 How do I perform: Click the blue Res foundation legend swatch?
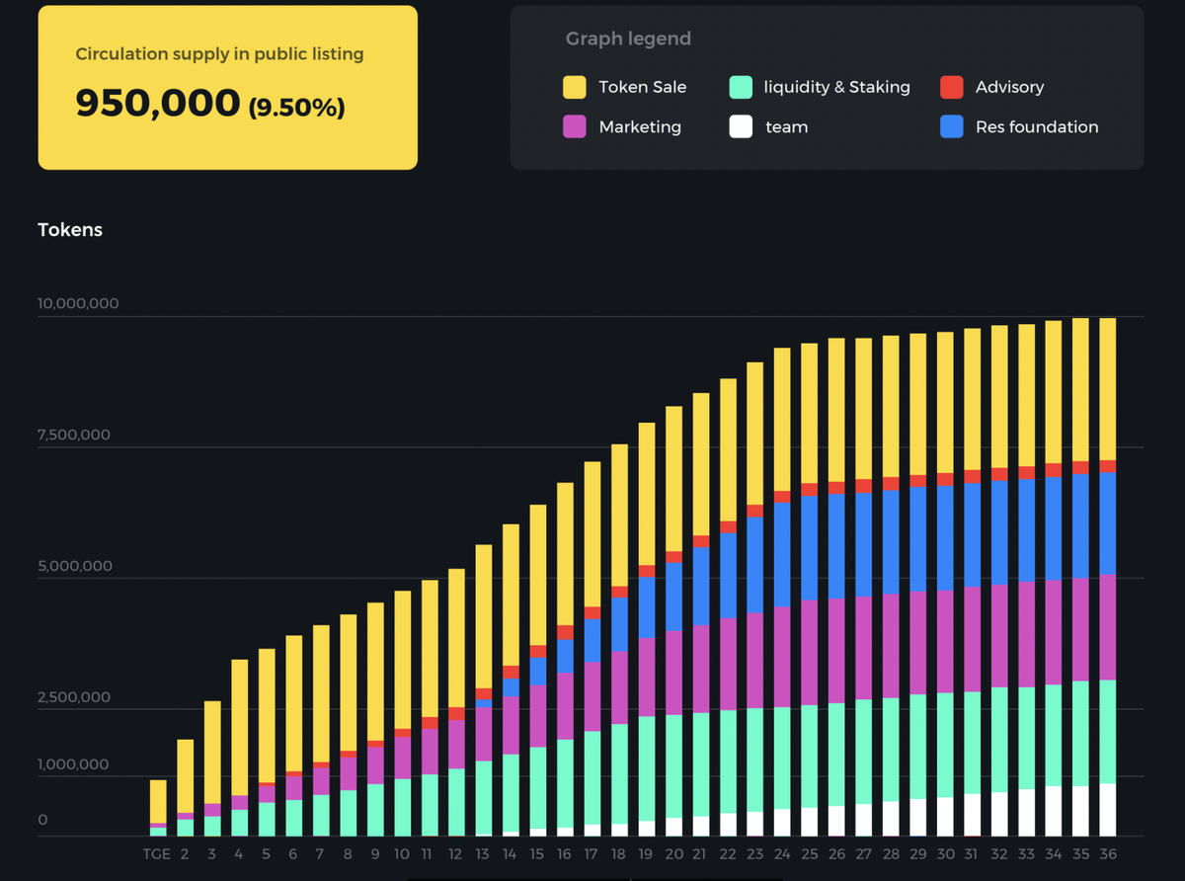click(952, 126)
